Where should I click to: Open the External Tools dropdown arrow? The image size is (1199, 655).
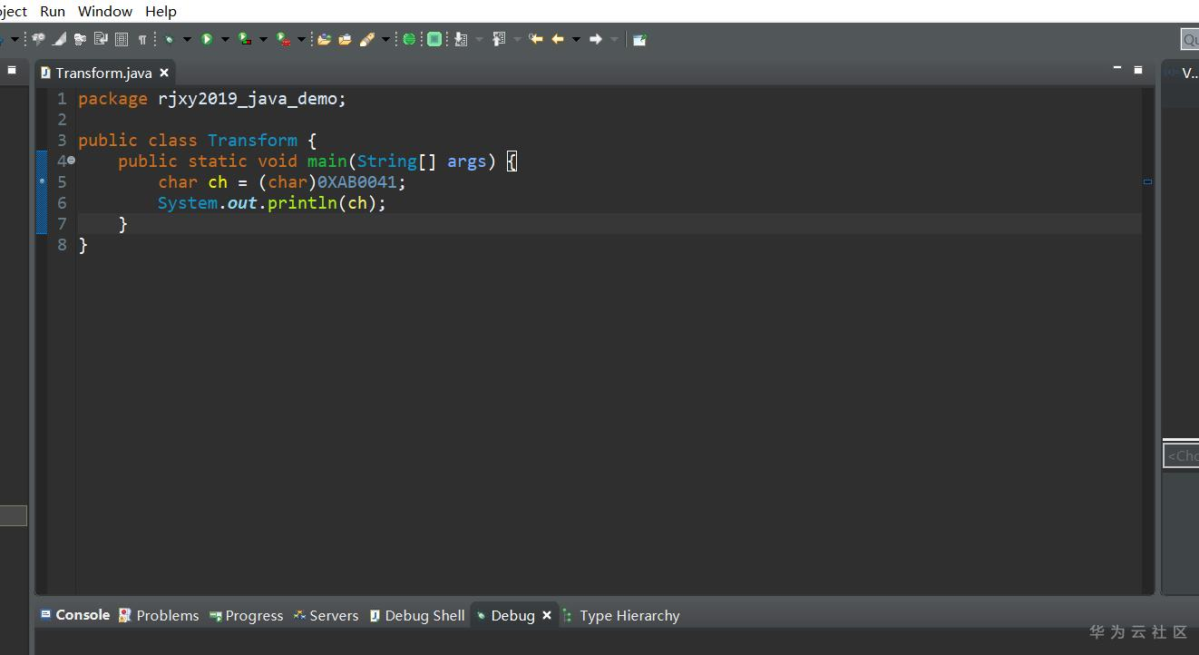click(x=301, y=39)
